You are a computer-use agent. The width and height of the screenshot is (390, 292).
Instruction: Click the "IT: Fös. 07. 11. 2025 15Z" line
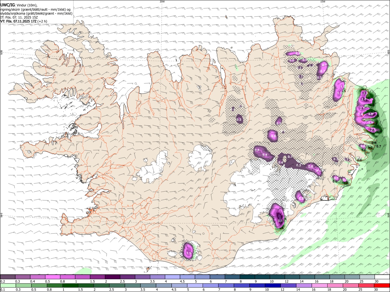coord(19,17)
